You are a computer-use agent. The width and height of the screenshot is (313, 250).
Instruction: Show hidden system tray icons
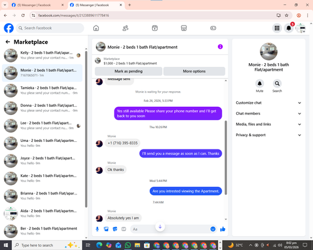(x=250, y=245)
